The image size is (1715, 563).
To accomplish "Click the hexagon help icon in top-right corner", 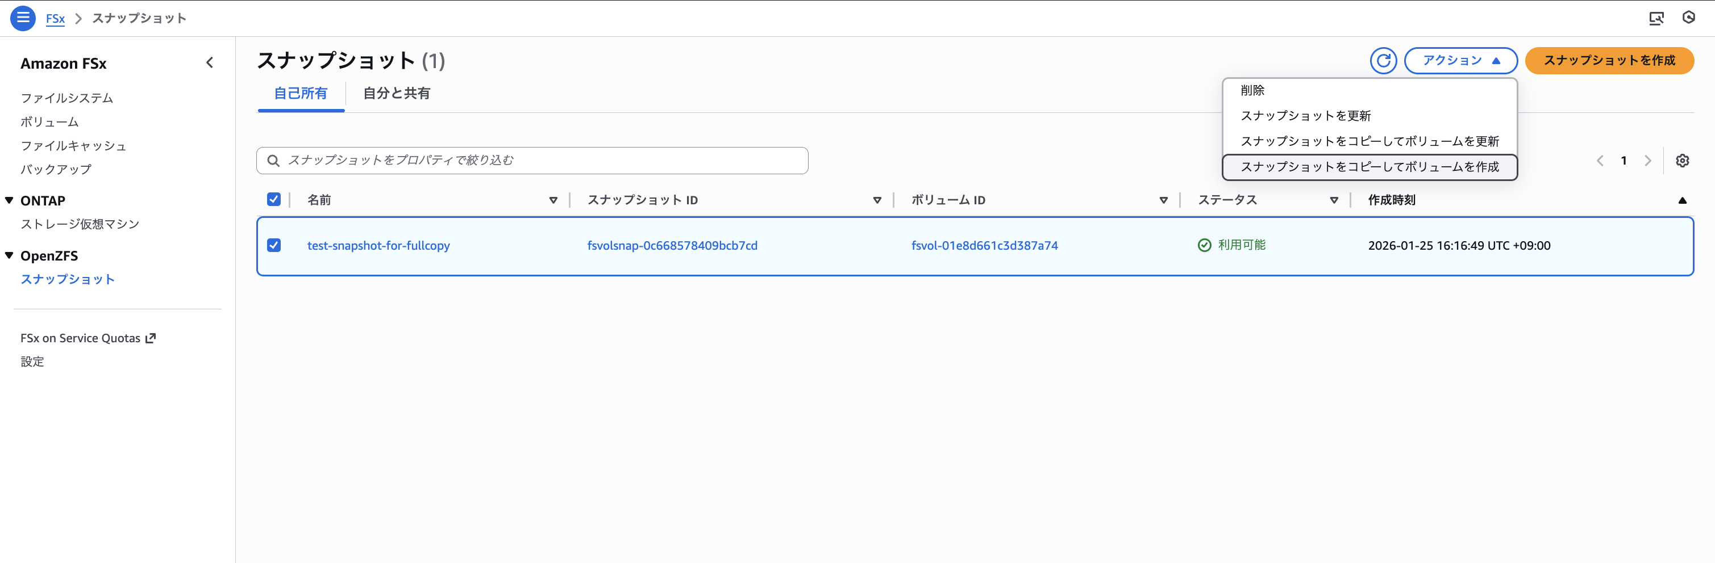I will pyautogui.click(x=1688, y=18).
